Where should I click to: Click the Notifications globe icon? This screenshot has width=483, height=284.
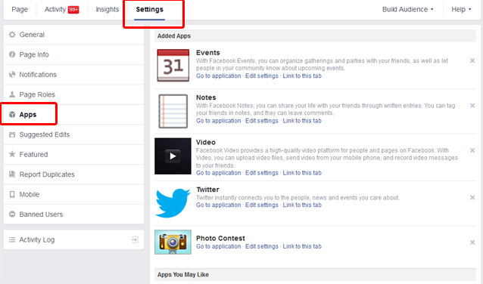12,74
